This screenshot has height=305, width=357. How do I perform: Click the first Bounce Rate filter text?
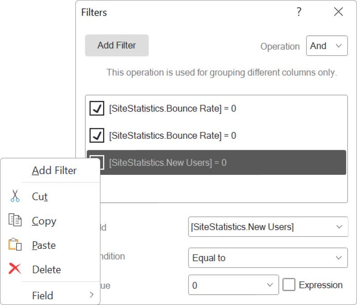172,108
